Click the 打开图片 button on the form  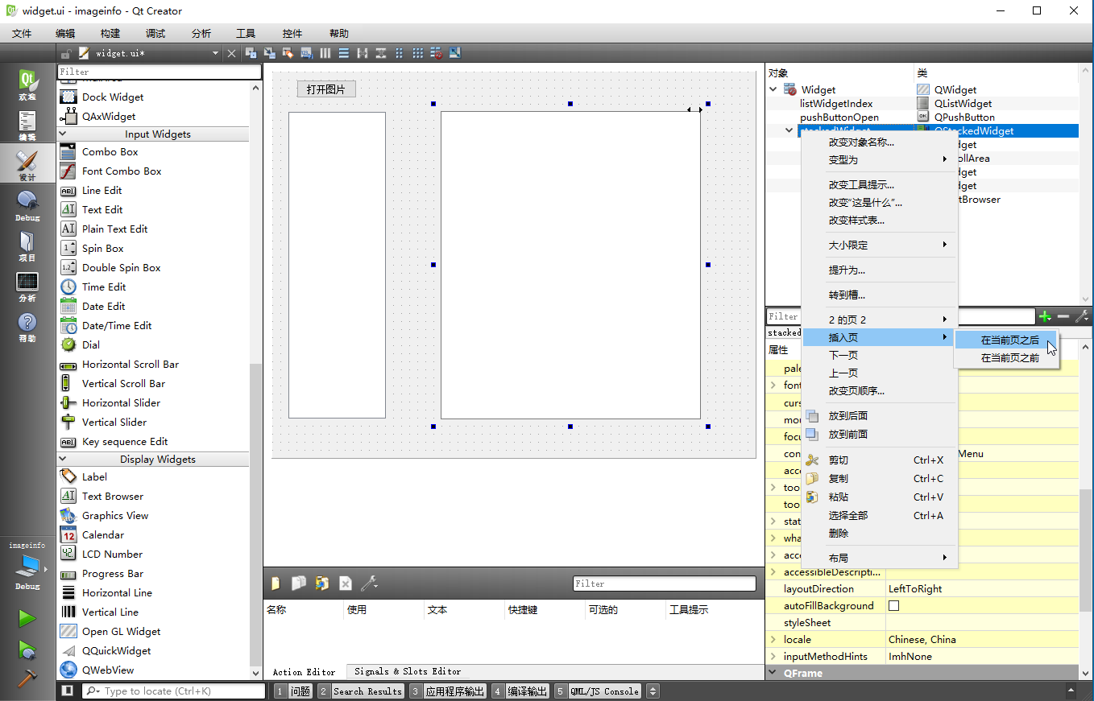(x=326, y=89)
